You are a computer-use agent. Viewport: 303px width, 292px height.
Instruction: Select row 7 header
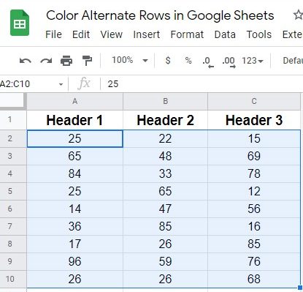click(13, 226)
